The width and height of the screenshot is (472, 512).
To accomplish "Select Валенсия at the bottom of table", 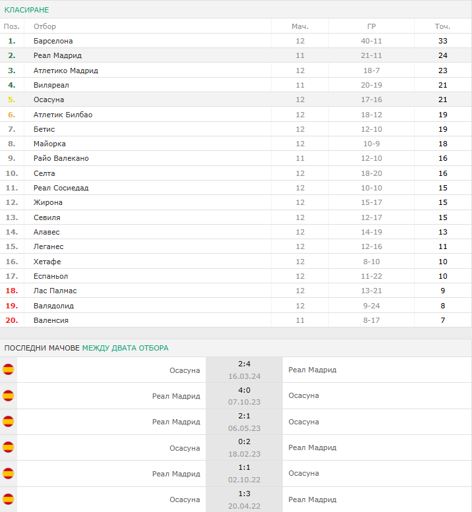I will pyautogui.click(x=51, y=320).
